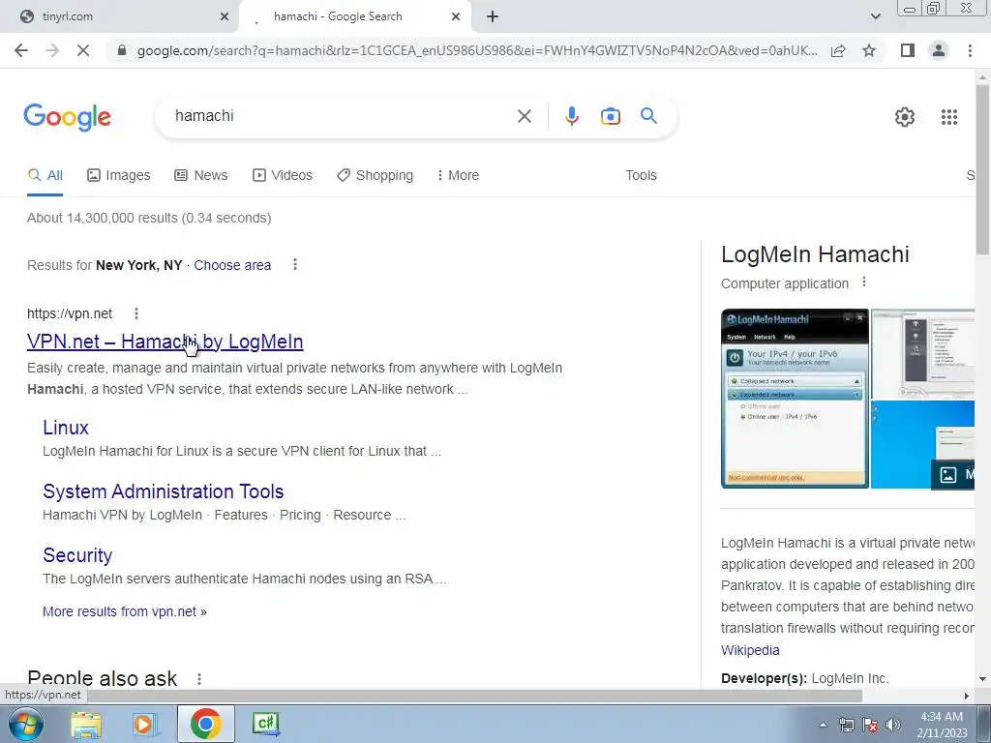Open Google search settings gear

click(x=905, y=117)
